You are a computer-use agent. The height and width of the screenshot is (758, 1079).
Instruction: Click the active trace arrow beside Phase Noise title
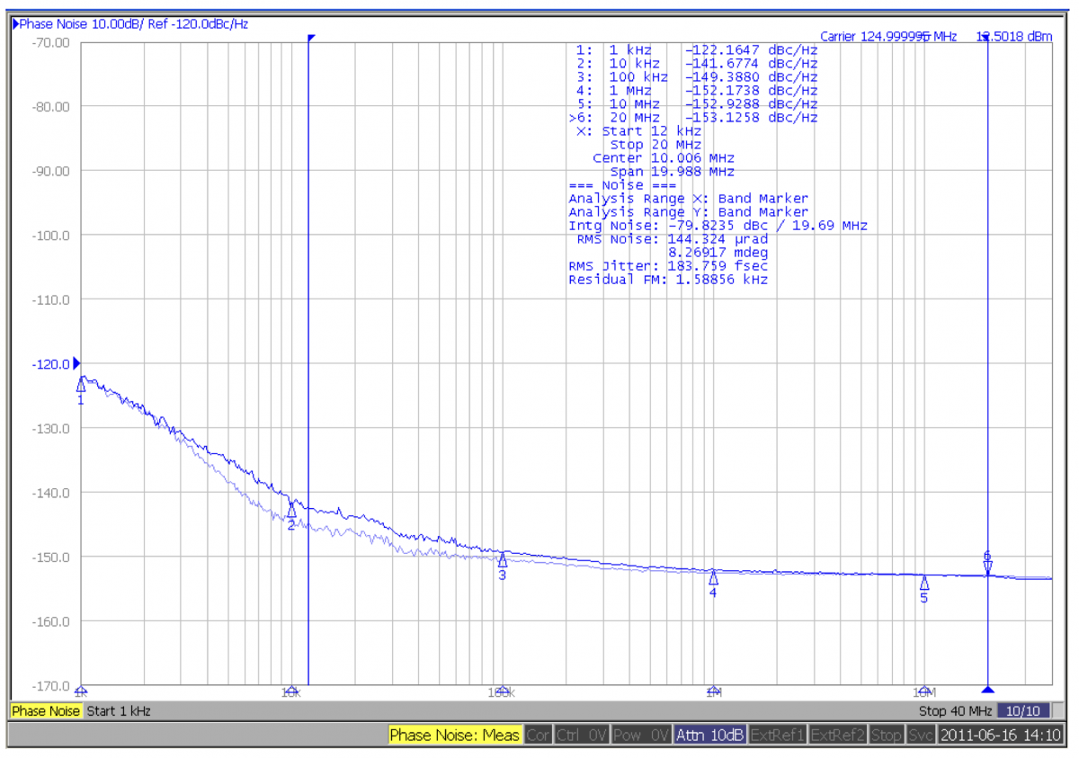click(15, 24)
